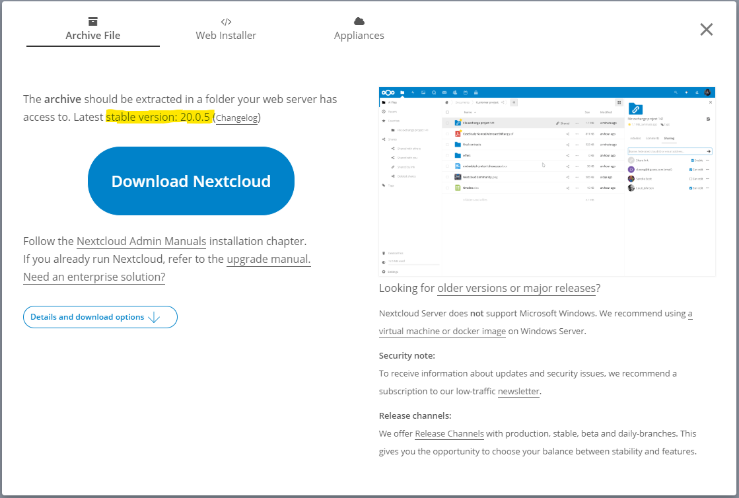
Task: Open the Web Installer tab
Action: pyautogui.click(x=226, y=30)
